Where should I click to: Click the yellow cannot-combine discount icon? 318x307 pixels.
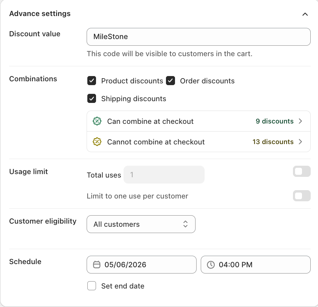coord(97,142)
